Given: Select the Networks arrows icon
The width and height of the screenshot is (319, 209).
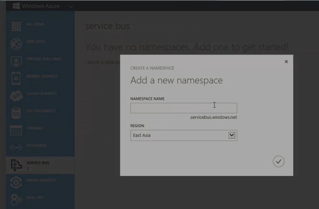Looking at the screenshot, I should click(16, 147).
